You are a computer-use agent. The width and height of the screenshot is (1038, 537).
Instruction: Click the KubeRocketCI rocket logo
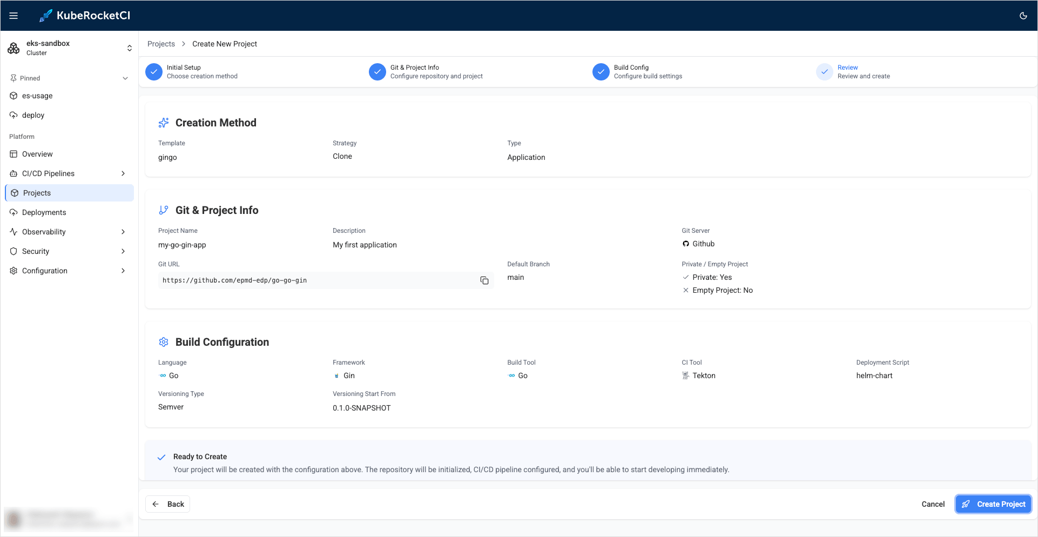pyautogui.click(x=46, y=16)
